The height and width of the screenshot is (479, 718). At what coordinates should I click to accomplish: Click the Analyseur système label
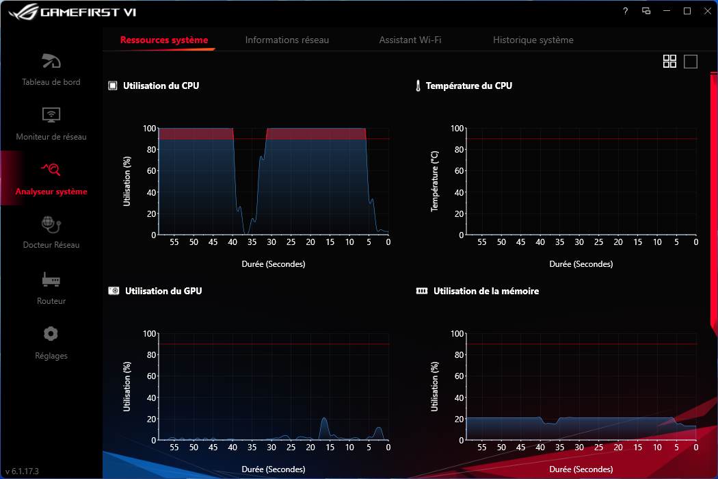point(51,192)
